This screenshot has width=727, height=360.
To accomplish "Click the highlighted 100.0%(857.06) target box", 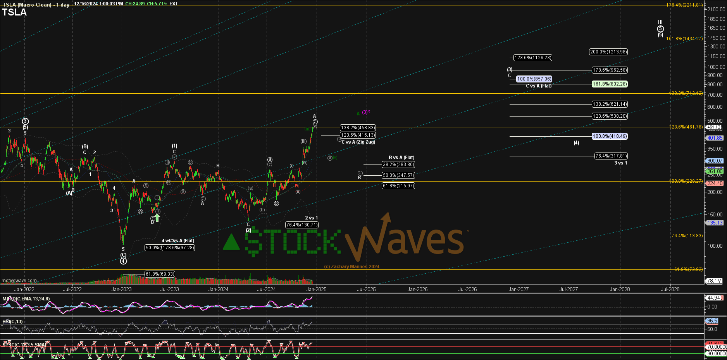I will click(x=534, y=79).
